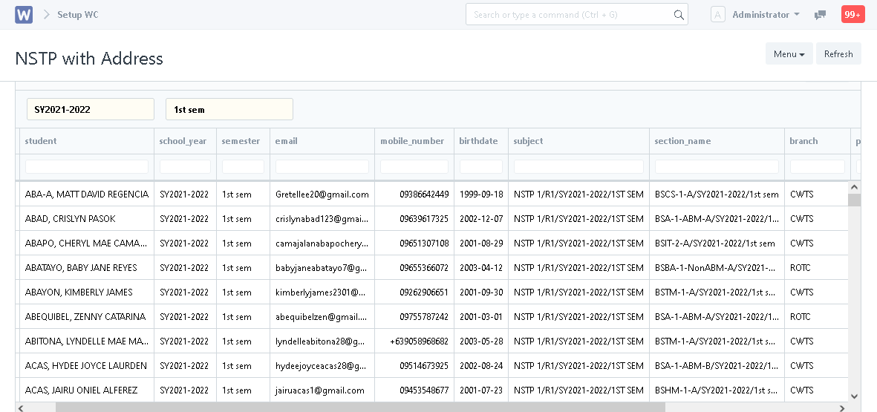
Task: Click the horizontal scroll left arrow
Action: coord(21,408)
